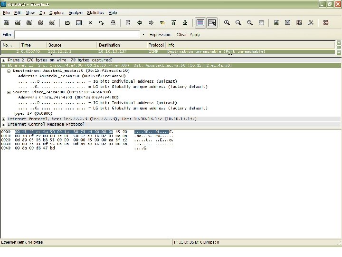The height and width of the screenshot is (257, 342).
Task: Select the 'Type: IP (0x0800)' line
Action: (33, 113)
